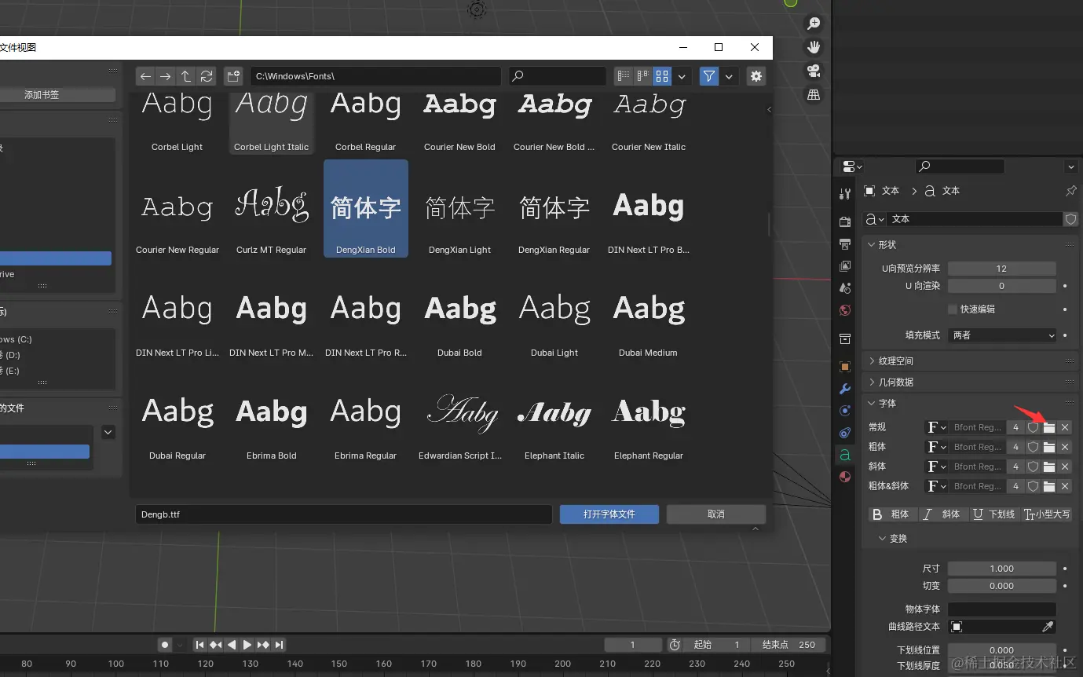Open the Object properties tab
Screen dimensions: 1083x677
click(x=845, y=367)
